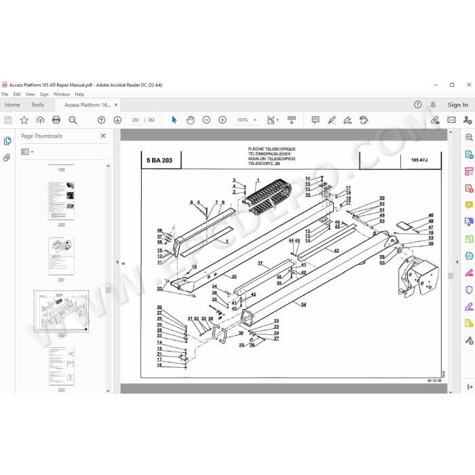Open search tool in right pane
475x475 pixels.
click(x=469, y=137)
